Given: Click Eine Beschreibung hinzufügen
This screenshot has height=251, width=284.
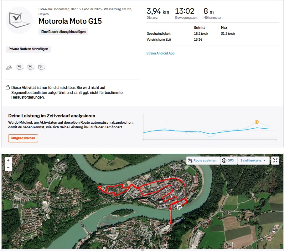Looking at the screenshot, I should (63, 32).
